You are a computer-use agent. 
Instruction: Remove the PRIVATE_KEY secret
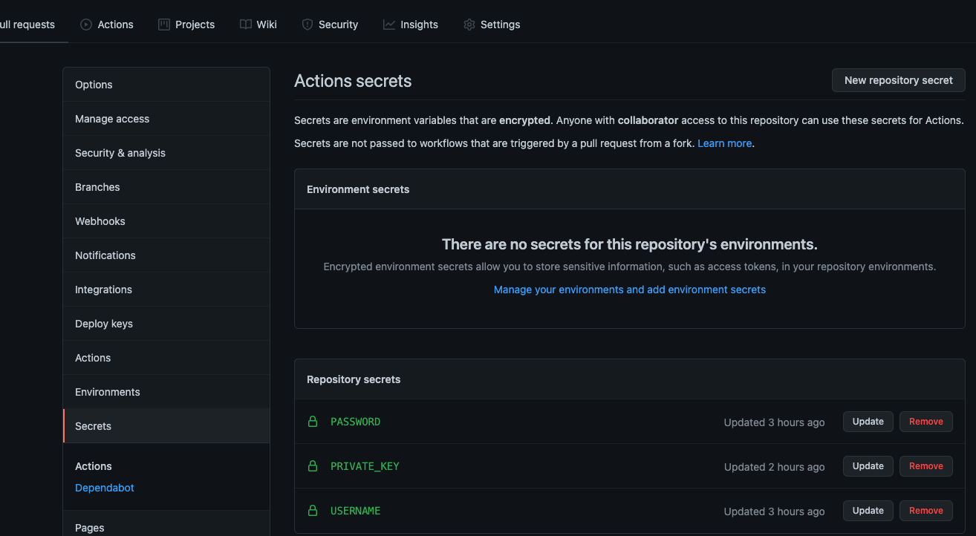(x=925, y=466)
